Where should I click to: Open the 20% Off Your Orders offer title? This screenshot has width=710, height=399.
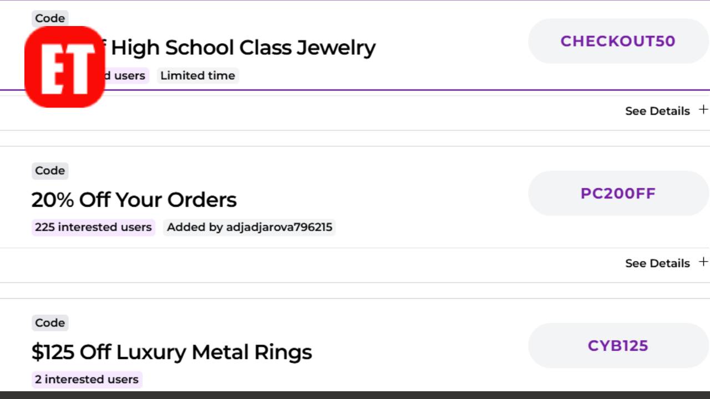(x=134, y=199)
